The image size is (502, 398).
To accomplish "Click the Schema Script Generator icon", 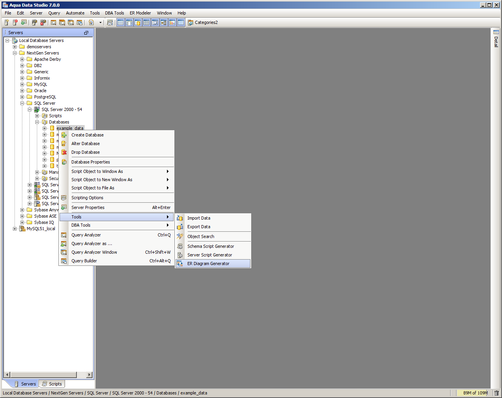I will [180, 246].
